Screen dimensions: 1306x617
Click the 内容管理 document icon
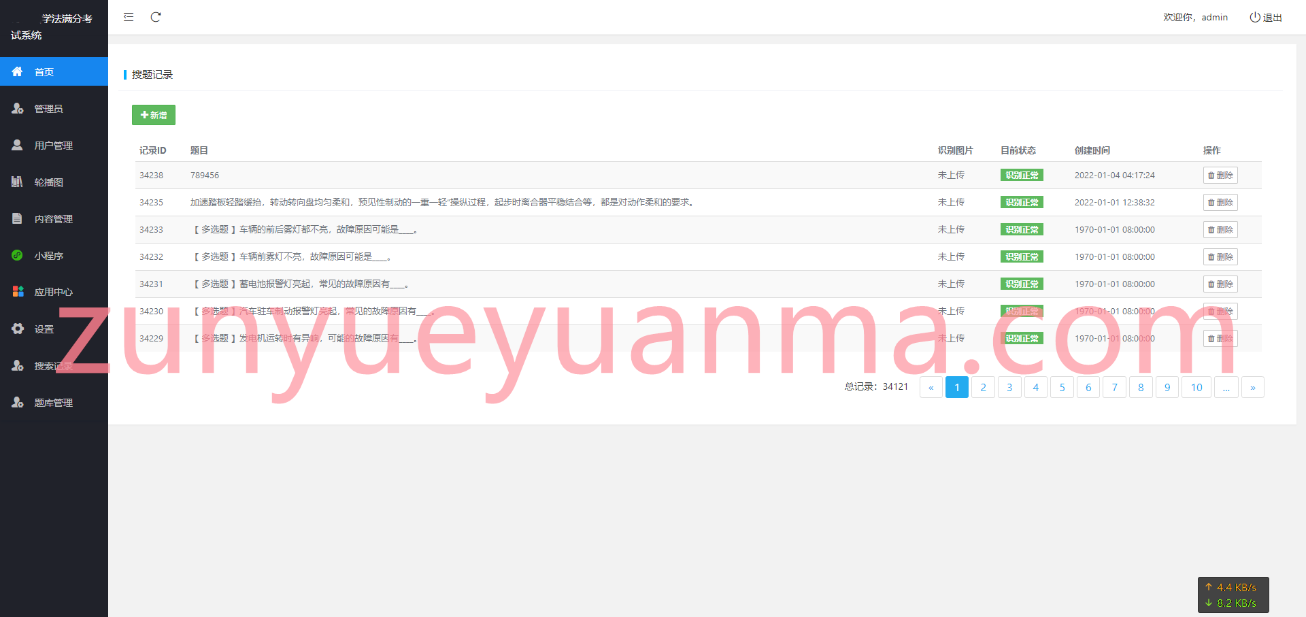click(18, 218)
